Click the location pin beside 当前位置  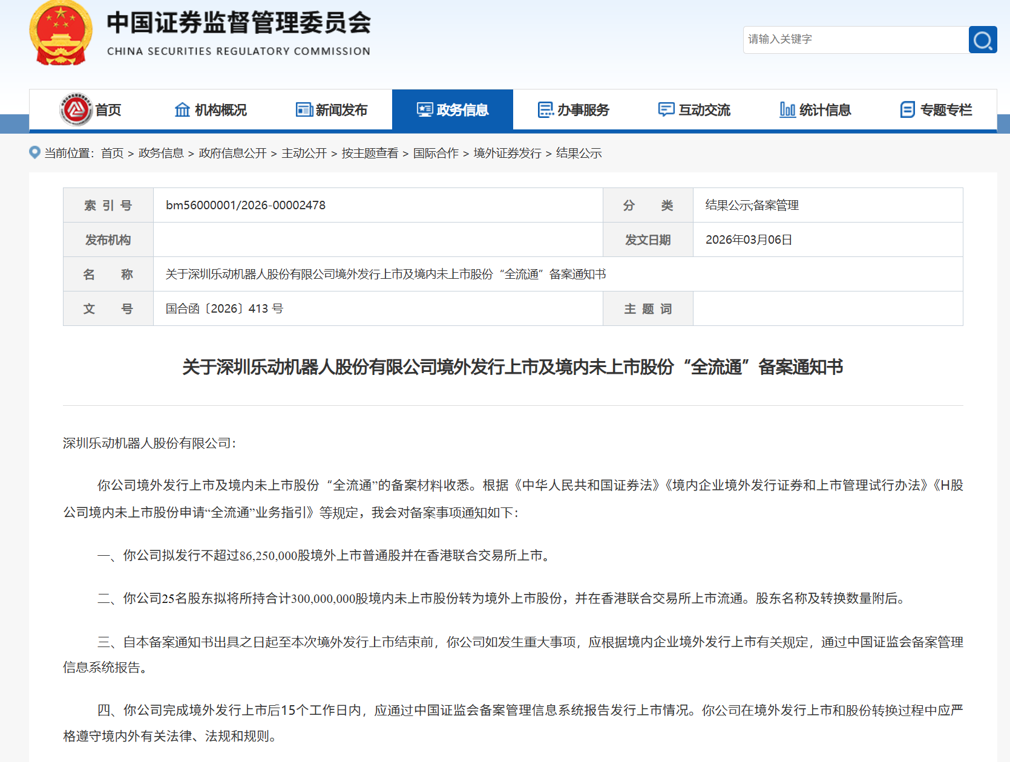34,153
